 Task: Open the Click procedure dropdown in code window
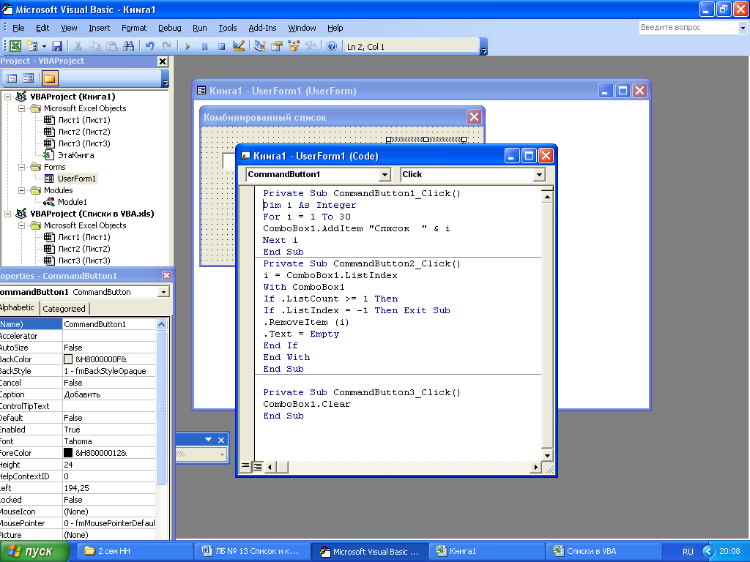[539, 175]
